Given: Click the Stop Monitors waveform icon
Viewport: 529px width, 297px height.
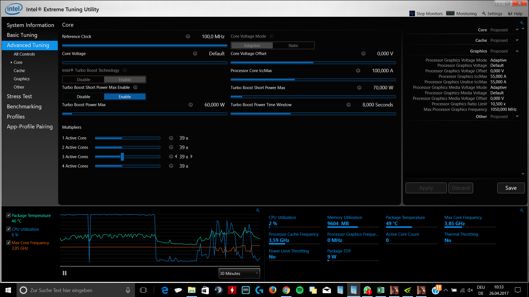Looking at the screenshot, I should click(x=412, y=13).
